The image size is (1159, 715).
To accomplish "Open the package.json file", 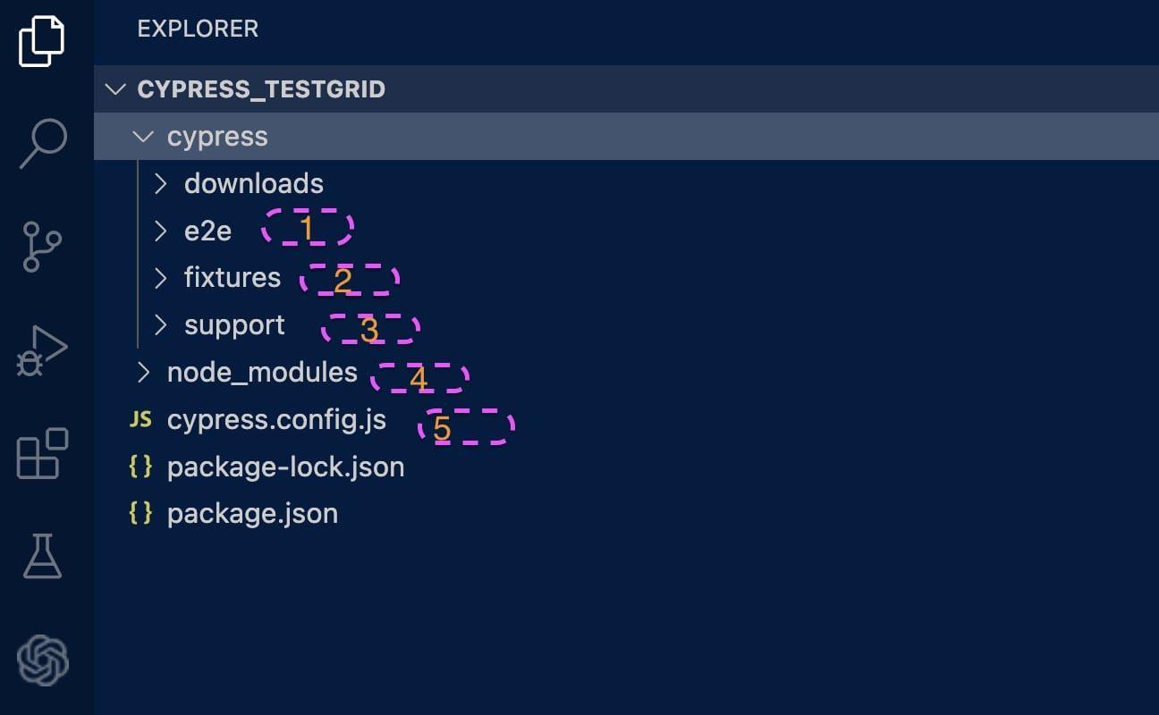I will [x=252, y=514].
